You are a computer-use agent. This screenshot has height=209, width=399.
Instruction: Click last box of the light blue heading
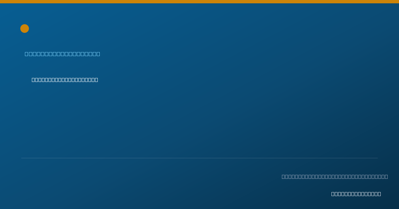tap(98, 54)
